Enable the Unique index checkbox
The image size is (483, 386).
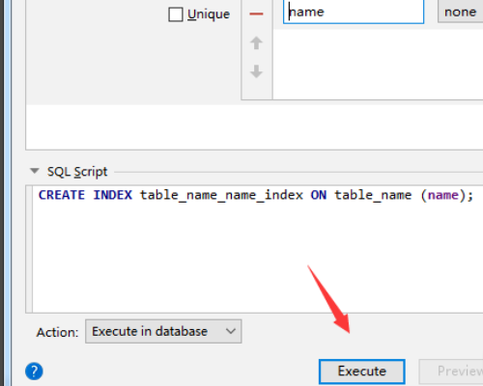176,14
